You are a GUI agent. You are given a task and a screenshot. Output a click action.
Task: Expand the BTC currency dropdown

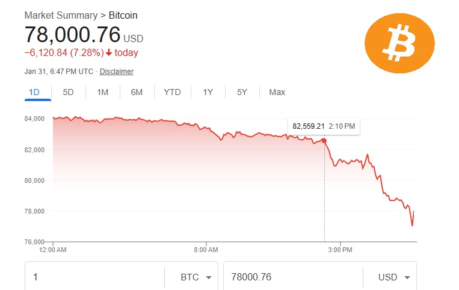(x=196, y=277)
